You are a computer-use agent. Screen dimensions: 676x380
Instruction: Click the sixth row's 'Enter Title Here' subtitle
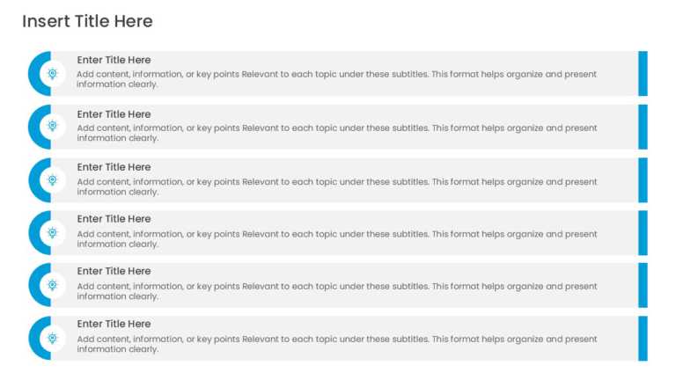pyautogui.click(x=114, y=324)
